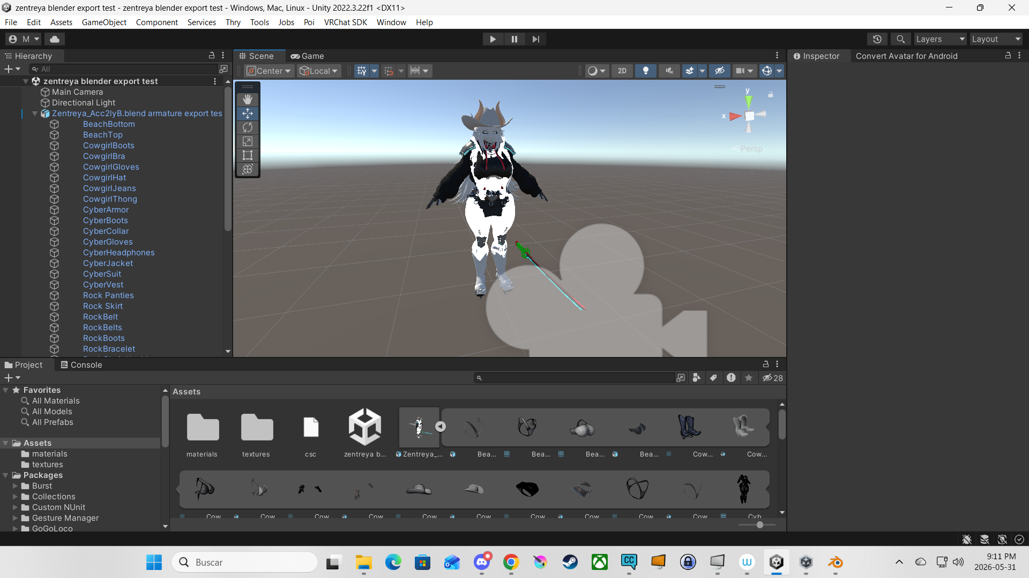Click All Prefabs favorite search
1029x578 pixels.
pyautogui.click(x=53, y=422)
